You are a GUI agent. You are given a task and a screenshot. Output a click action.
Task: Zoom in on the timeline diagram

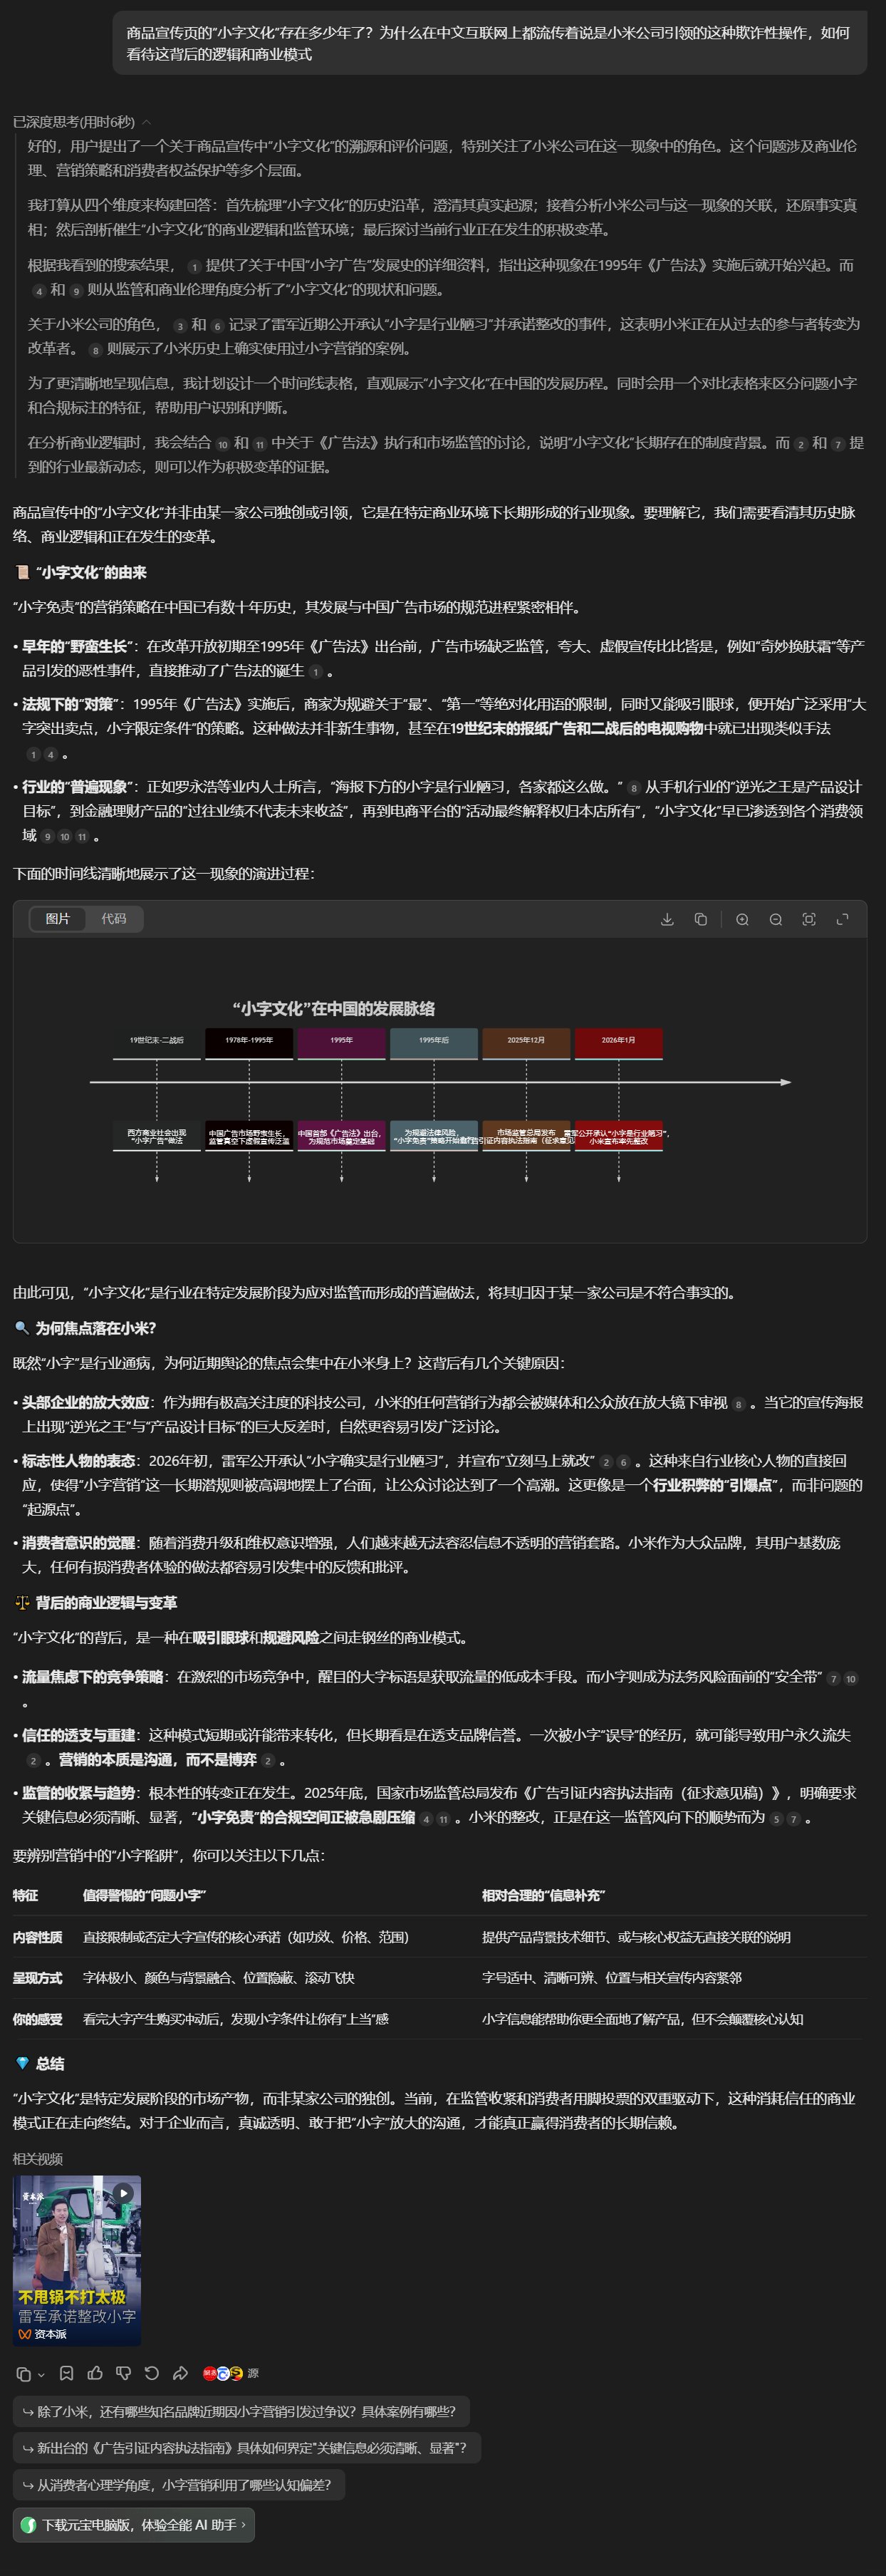742,919
